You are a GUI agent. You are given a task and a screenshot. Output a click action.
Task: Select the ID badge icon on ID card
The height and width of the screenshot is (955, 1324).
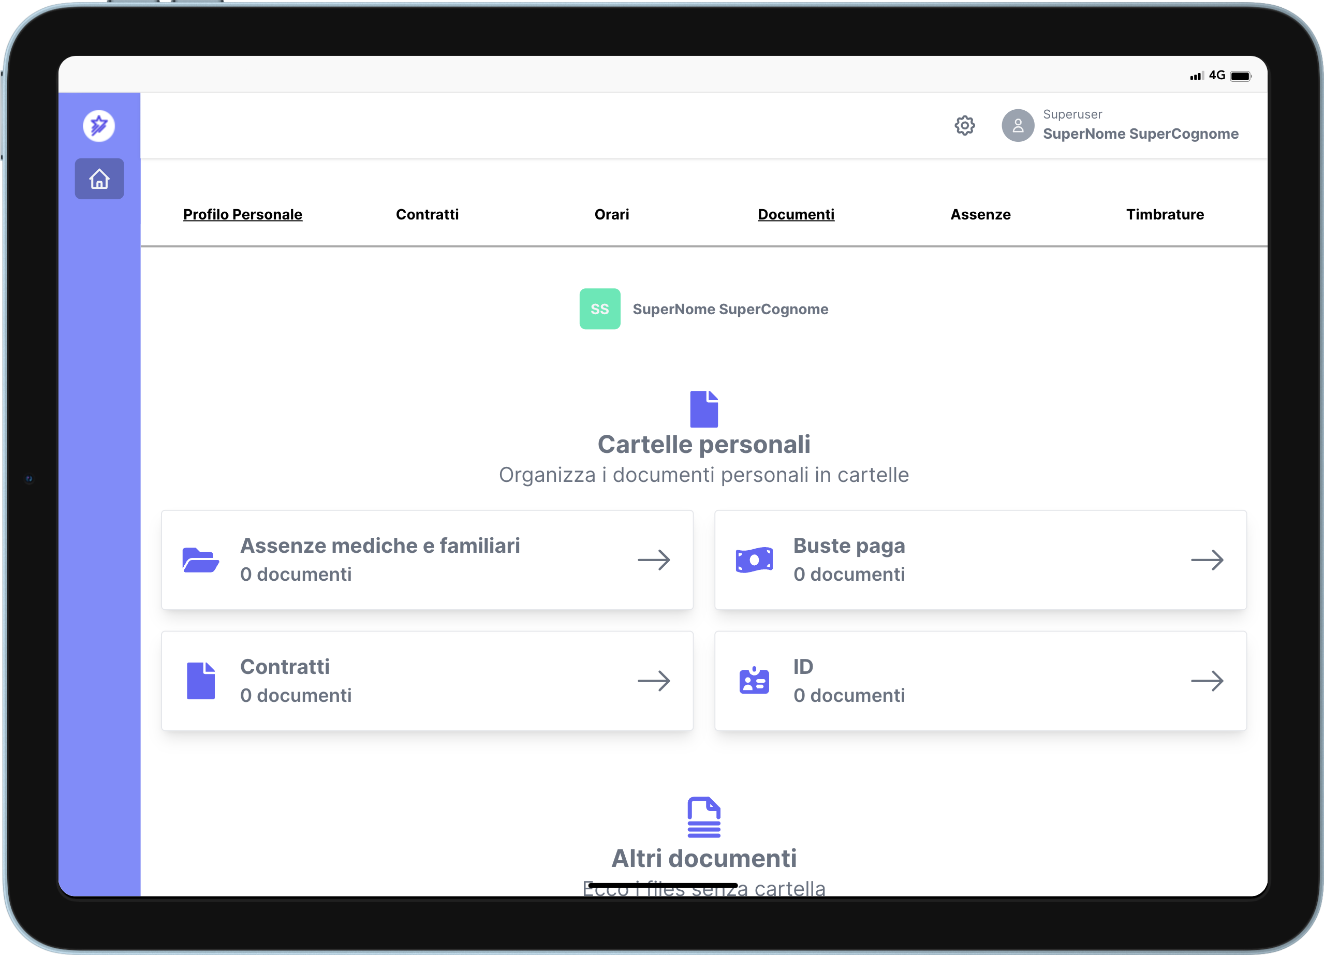pos(754,680)
